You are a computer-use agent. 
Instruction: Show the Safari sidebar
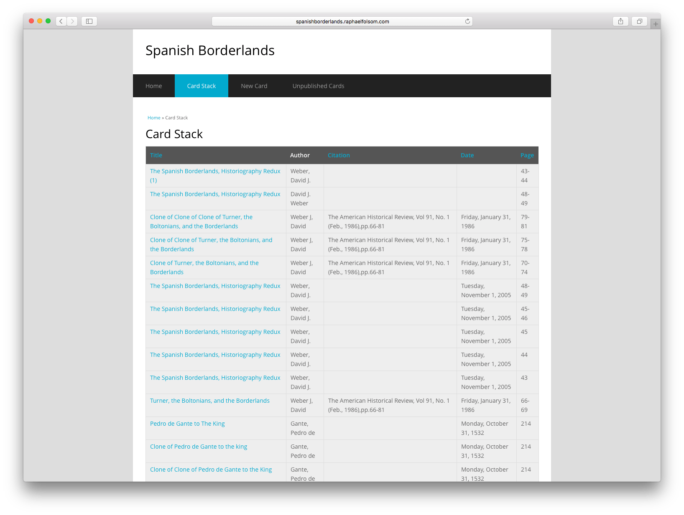[89, 21]
